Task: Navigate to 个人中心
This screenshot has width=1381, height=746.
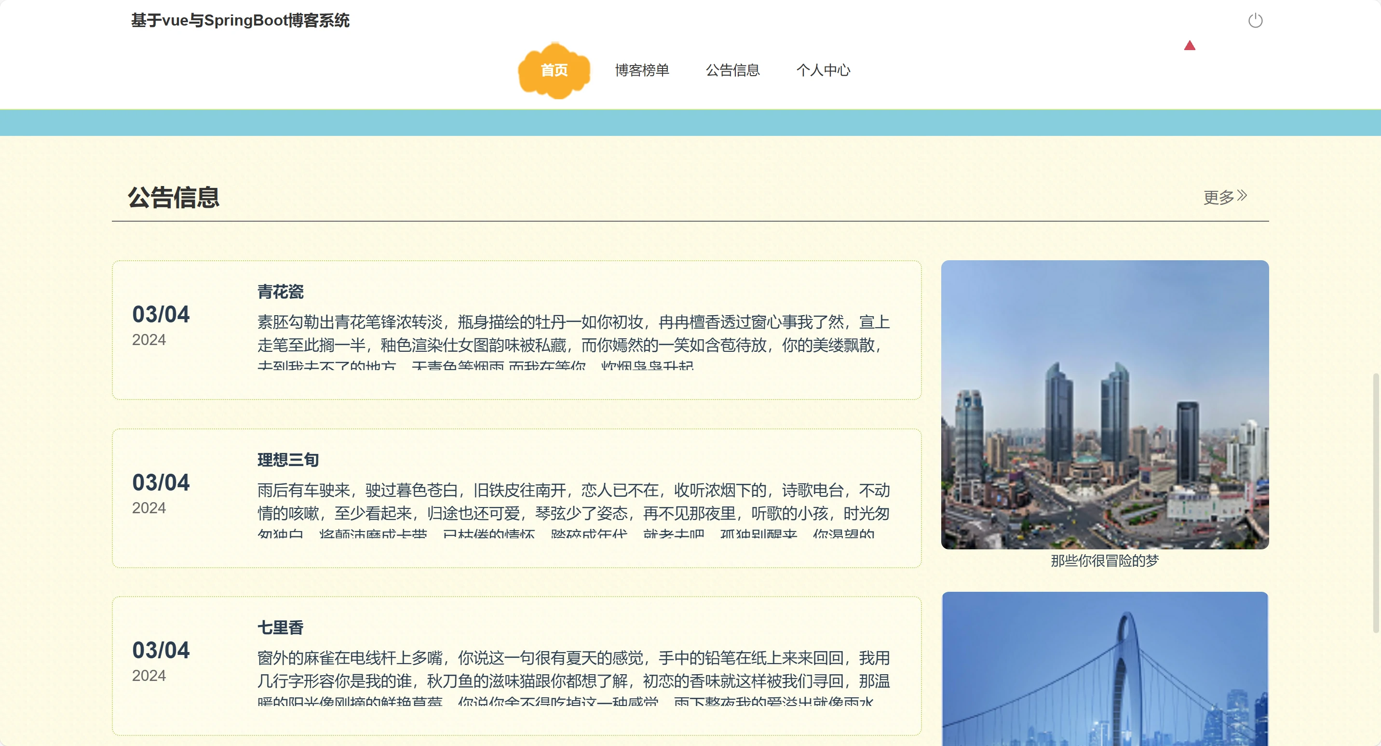Action: 823,70
